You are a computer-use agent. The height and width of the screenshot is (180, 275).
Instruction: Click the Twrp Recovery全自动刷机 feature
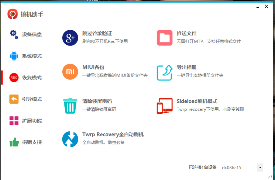pos(113,135)
